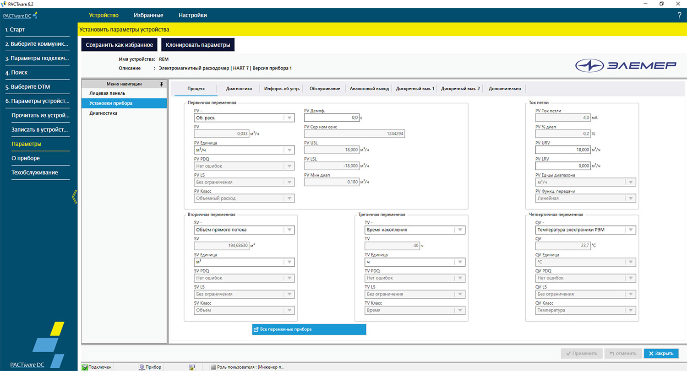Click the PV URV input field
The image size is (687, 371).
tap(562, 150)
